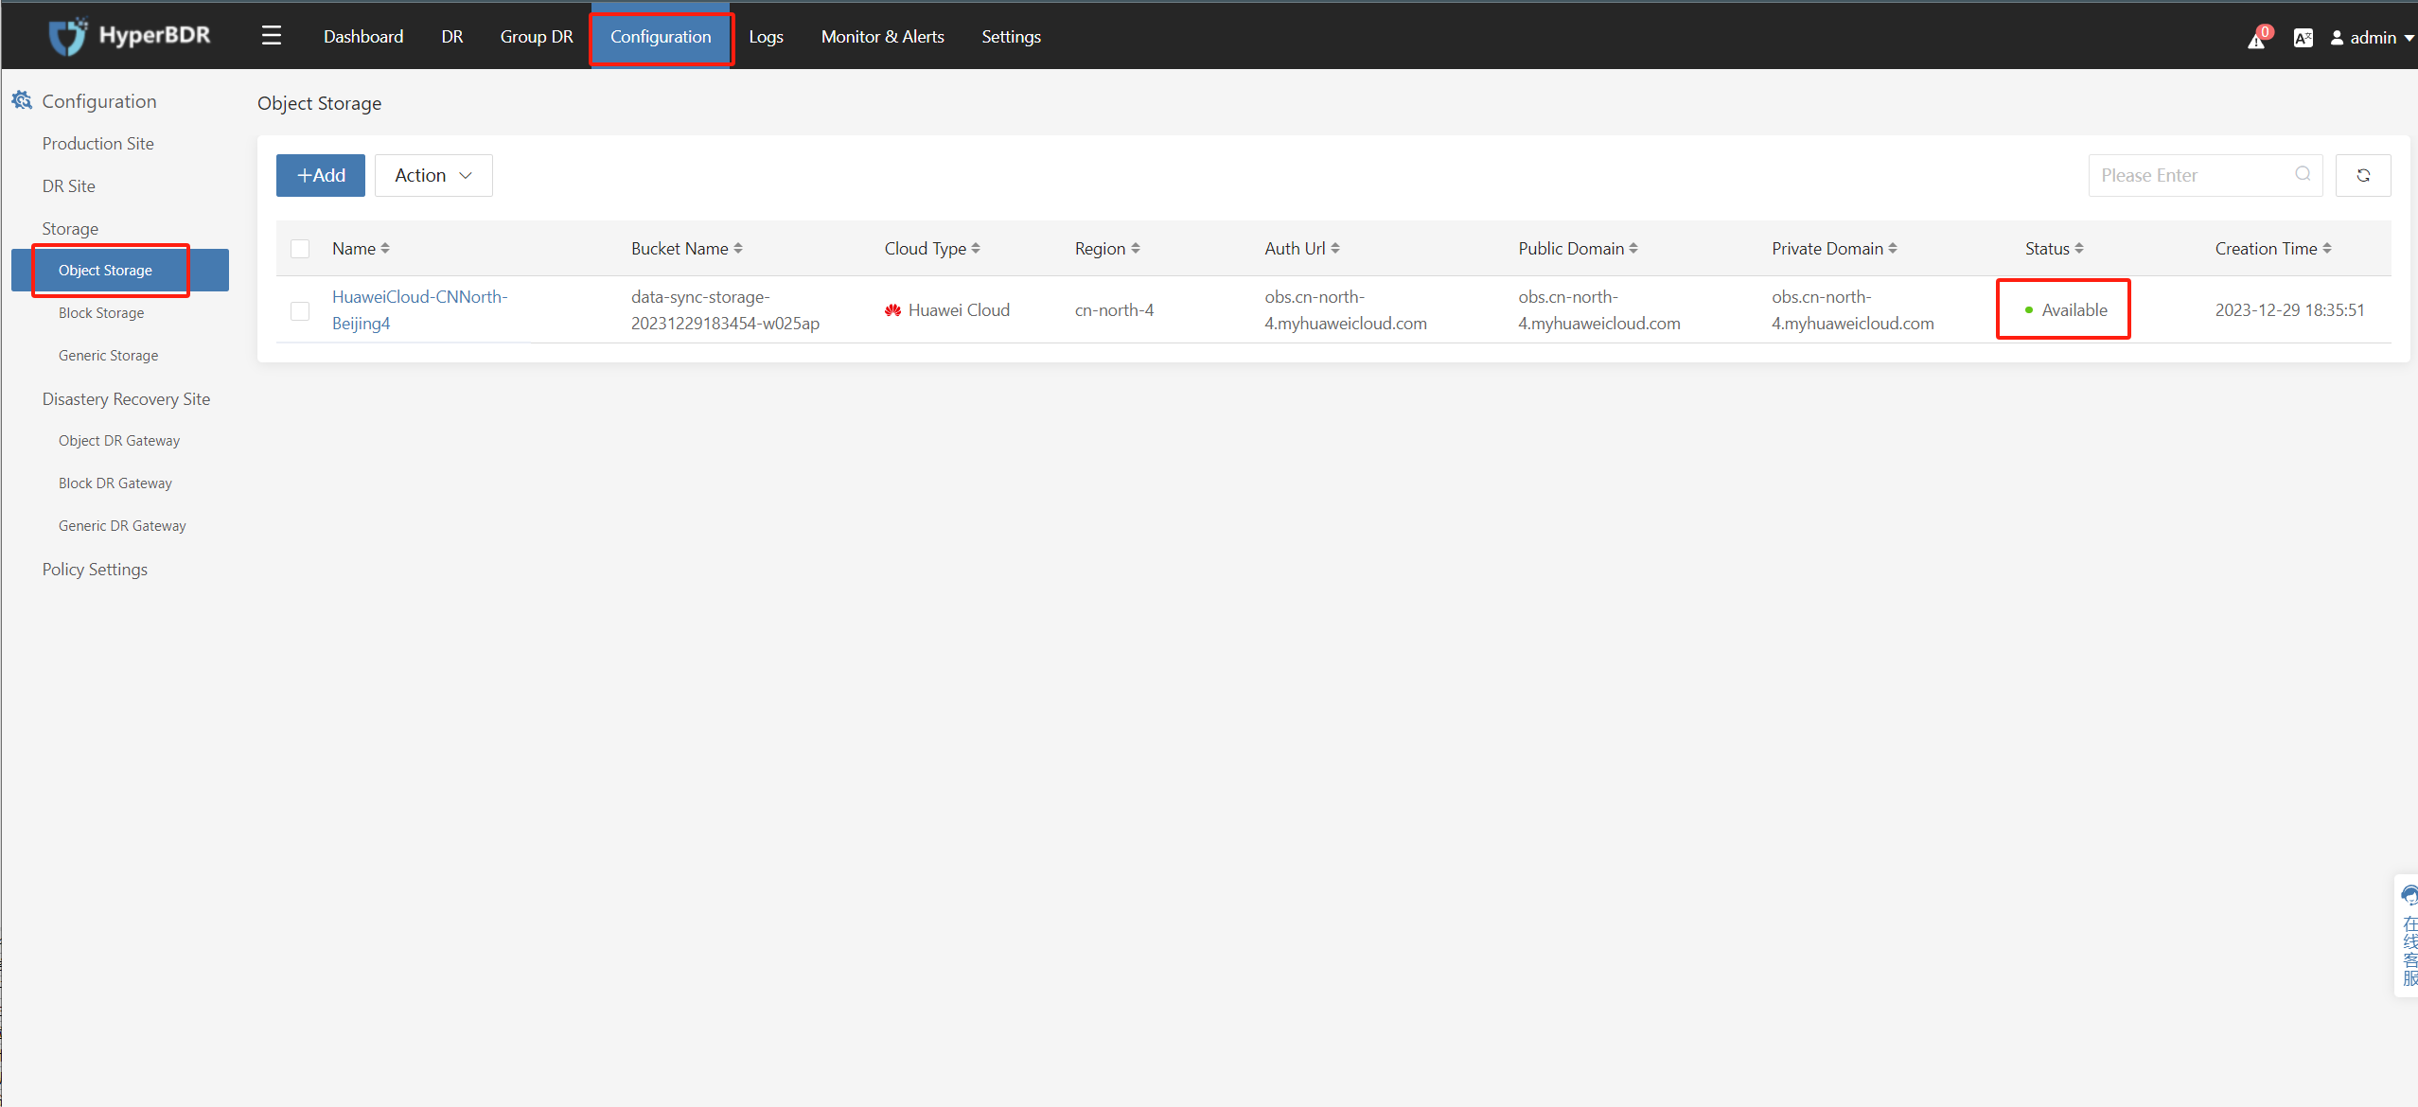The image size is (2418, 1107).
Task: Open the admin user dropdown
Action: tap(2373, 38)
